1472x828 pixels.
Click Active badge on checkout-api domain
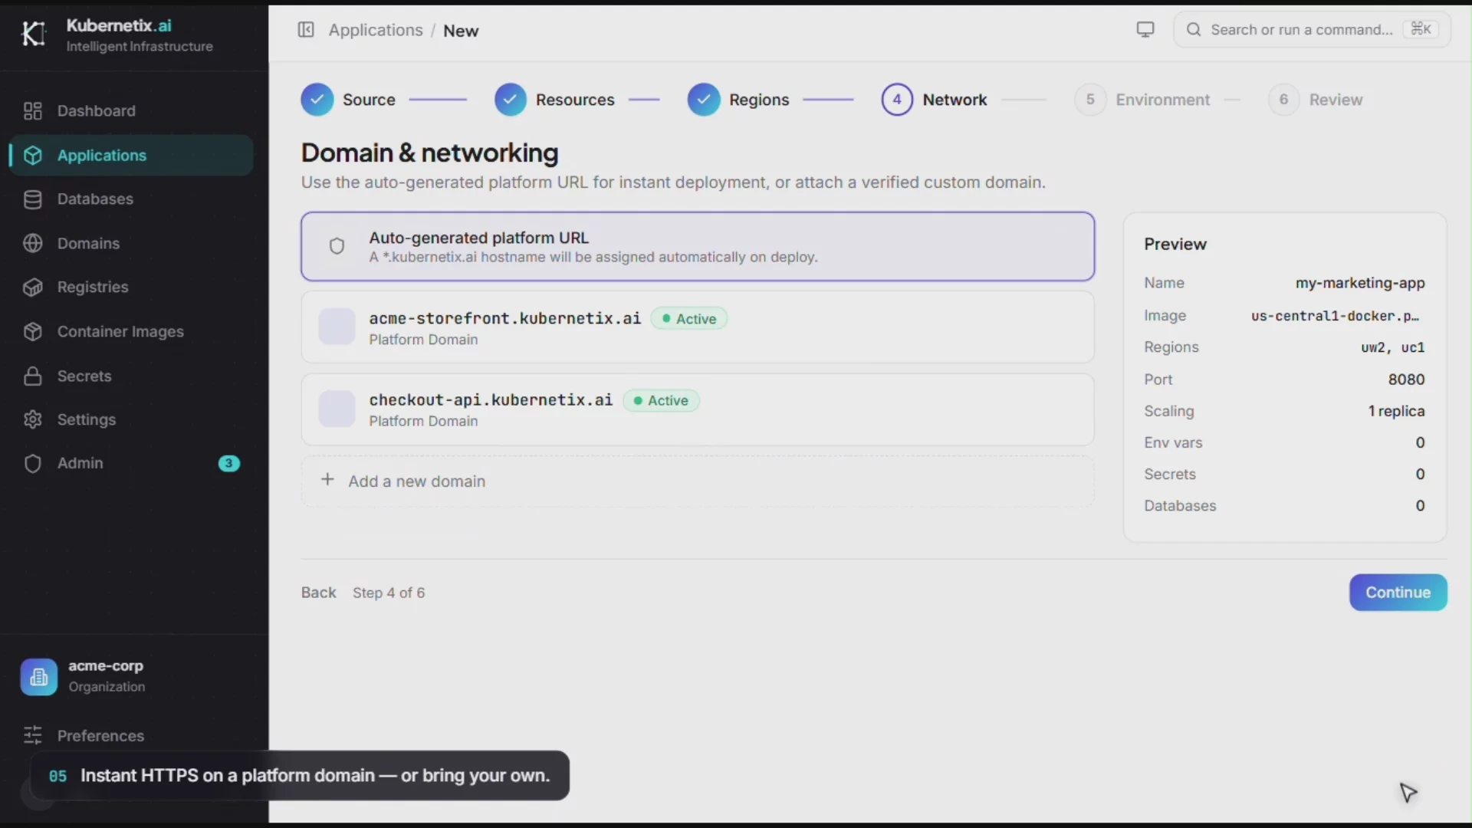(x=661, y=401)
